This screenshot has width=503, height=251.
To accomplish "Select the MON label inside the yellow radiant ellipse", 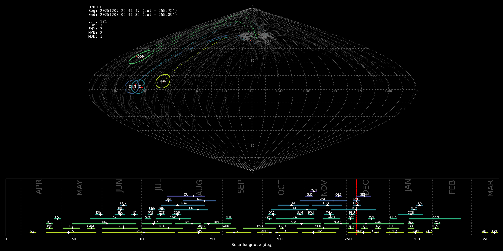I will pyautogui.click(x=163, y=81).
